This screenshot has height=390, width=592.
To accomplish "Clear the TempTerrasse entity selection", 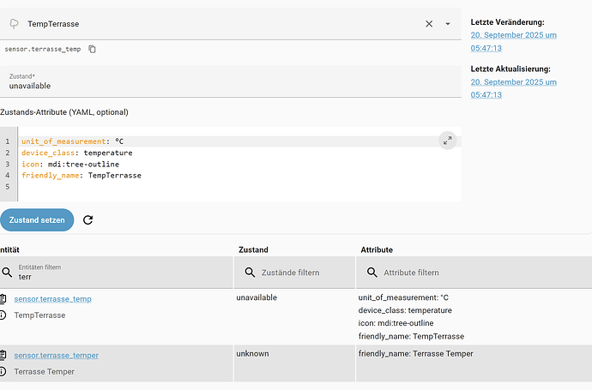I will point(429,24).
